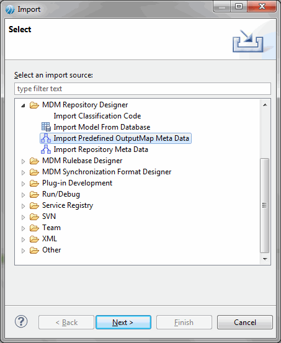Expand the MDM Rulebase Designer folder
The image size is (281, 343).
23,161
